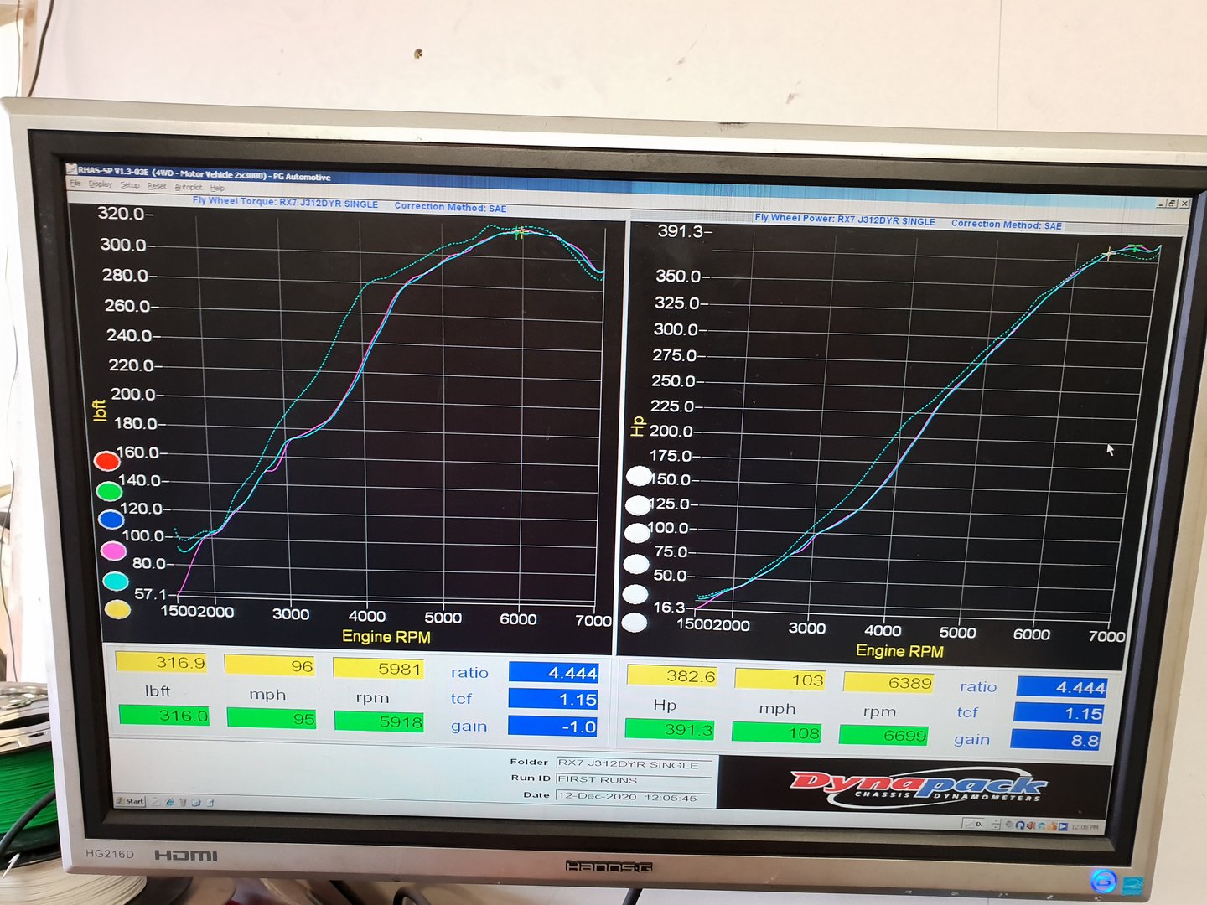
Task: Open the Autoplot menu
Action: coord(188,187)
